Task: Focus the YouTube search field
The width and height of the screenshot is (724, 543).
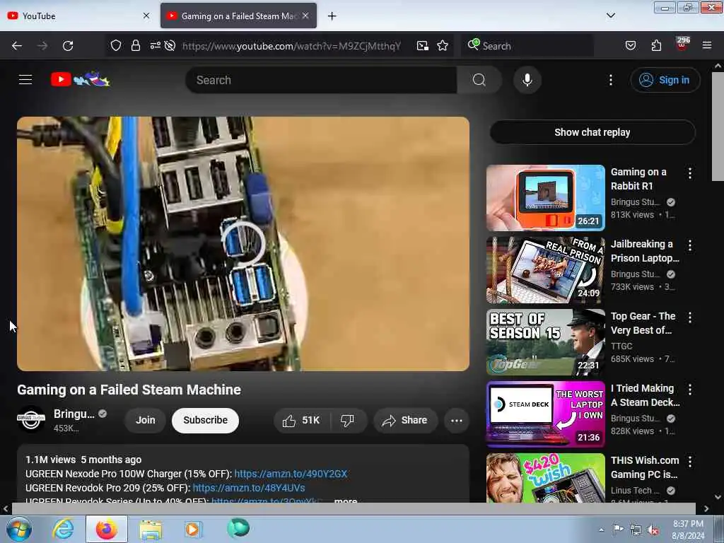Action: tap(321, 80)
